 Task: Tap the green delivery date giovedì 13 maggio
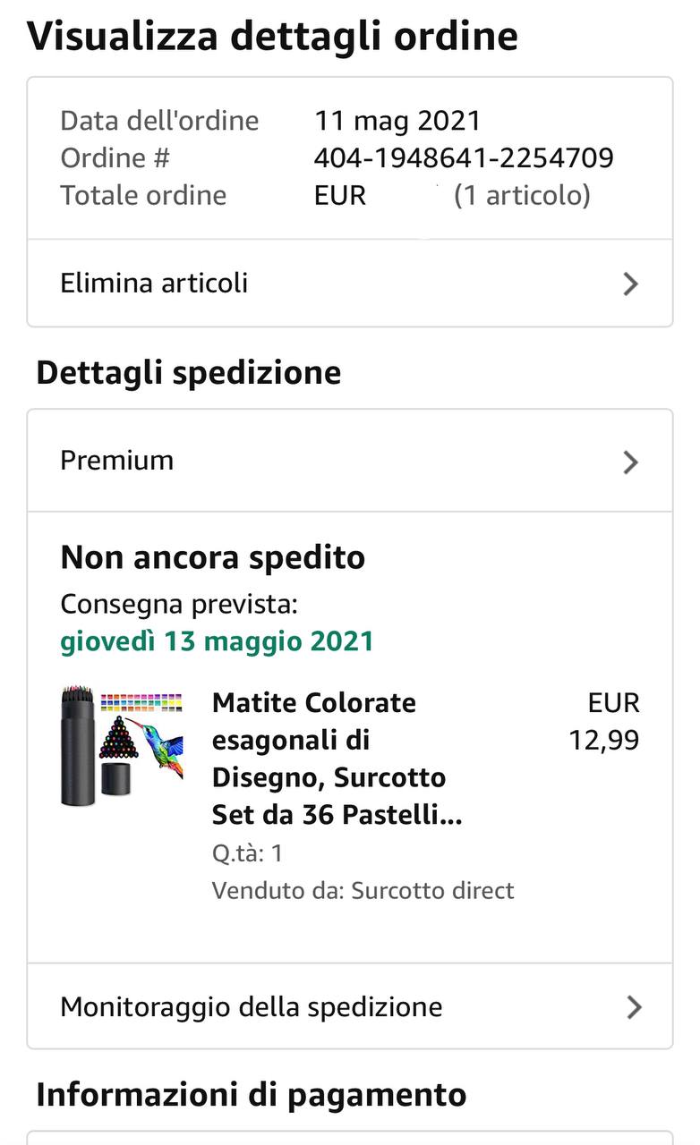(217, 642)
